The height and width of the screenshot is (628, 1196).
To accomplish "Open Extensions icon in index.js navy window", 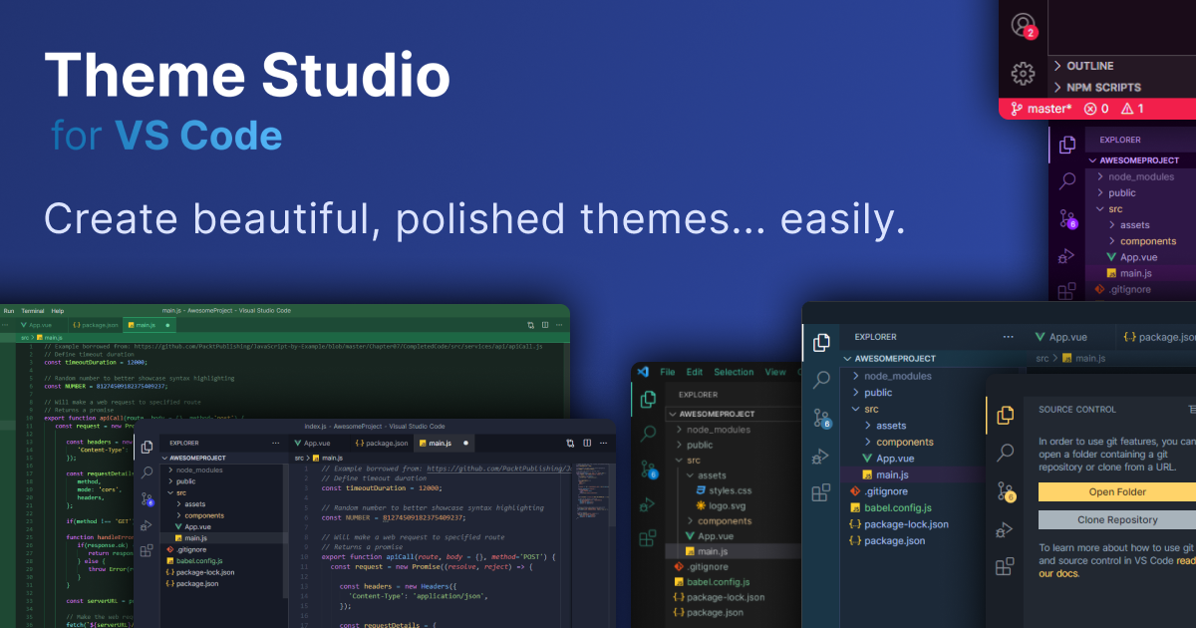I will [x=148, y=550].
